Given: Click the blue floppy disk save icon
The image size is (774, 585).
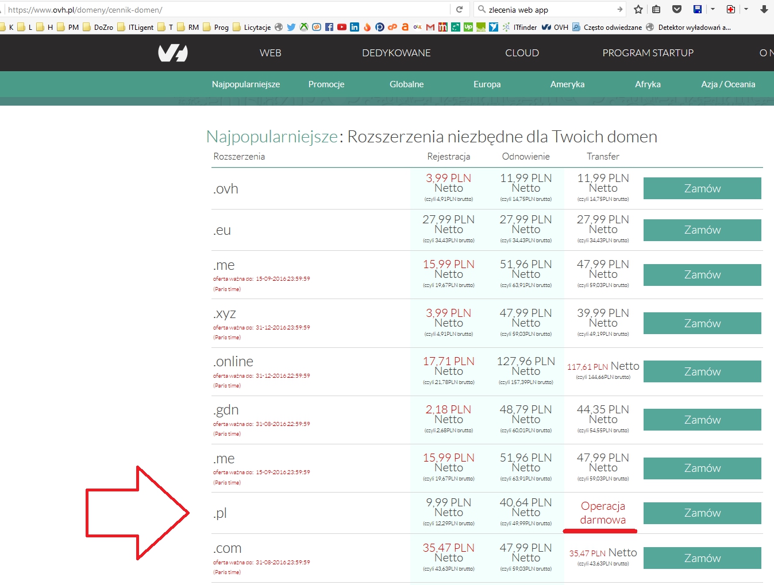Looking at the screenshot, I should [698, 9].
